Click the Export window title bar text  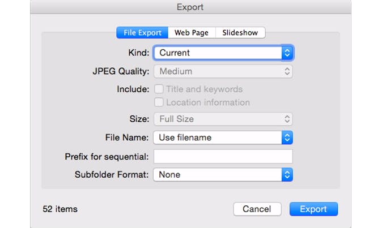click(x=190, y=7)
